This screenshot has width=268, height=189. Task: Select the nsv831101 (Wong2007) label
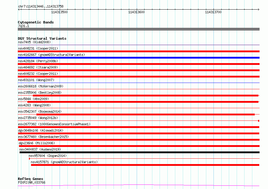coord(36,80)
